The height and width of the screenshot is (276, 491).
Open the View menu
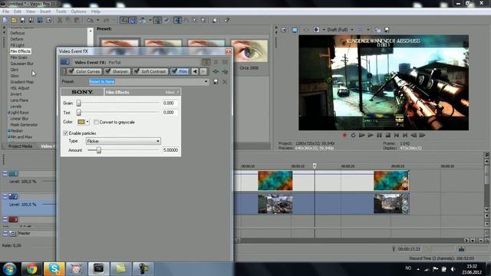tap(31, 11)
